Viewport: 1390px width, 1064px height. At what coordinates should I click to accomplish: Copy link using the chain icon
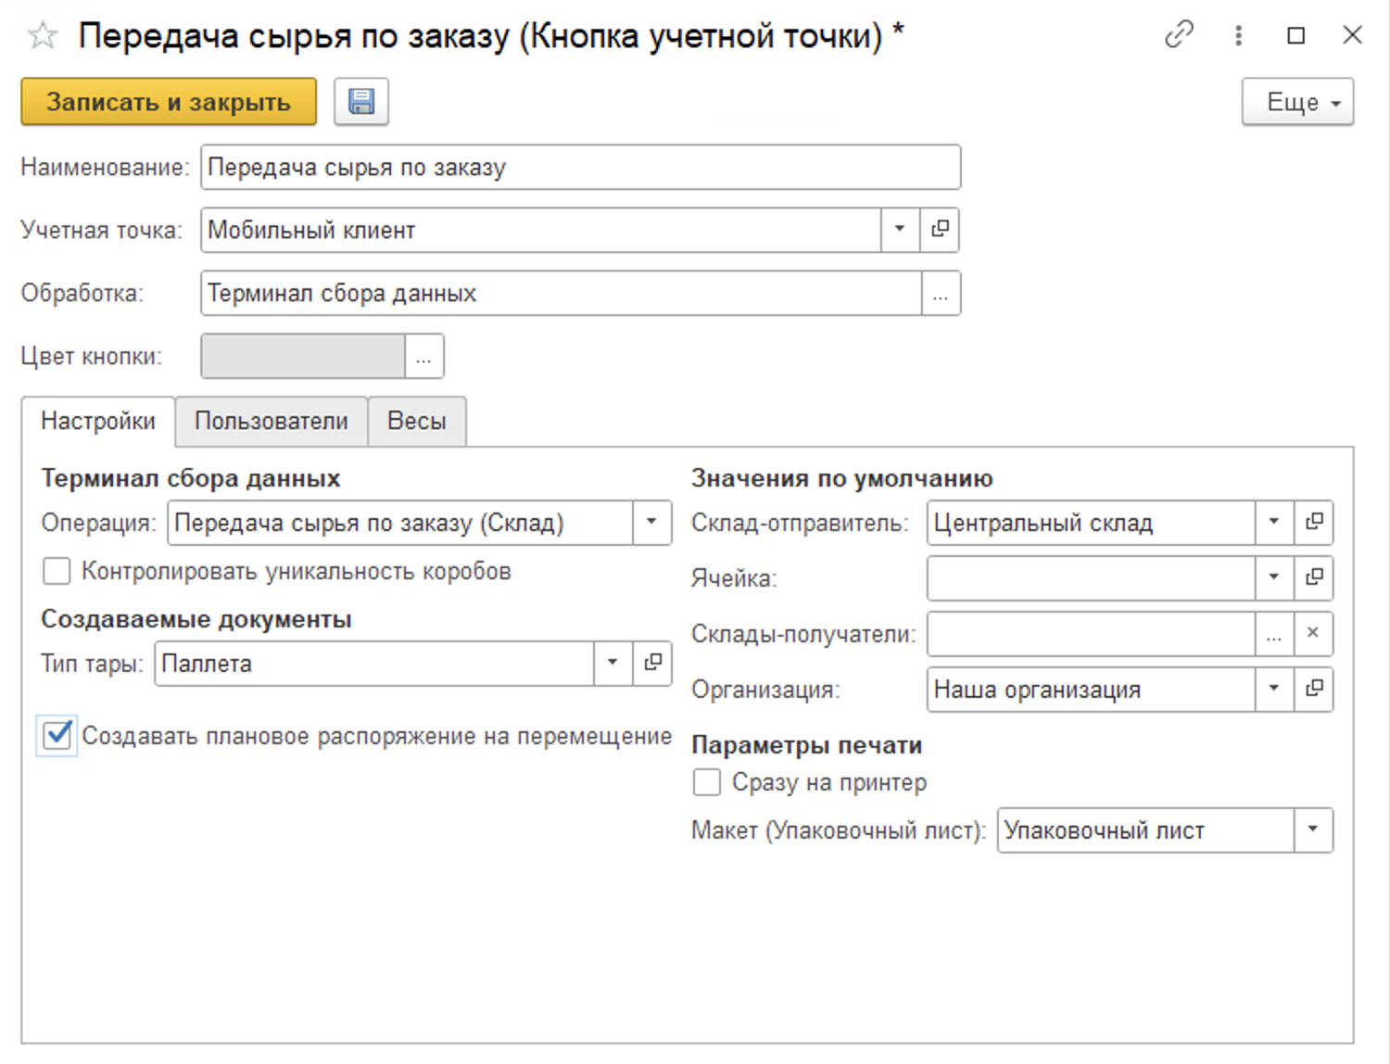coord(1179,35)
